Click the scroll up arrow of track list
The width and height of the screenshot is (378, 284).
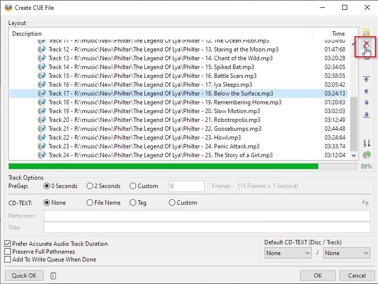point(354,44)
